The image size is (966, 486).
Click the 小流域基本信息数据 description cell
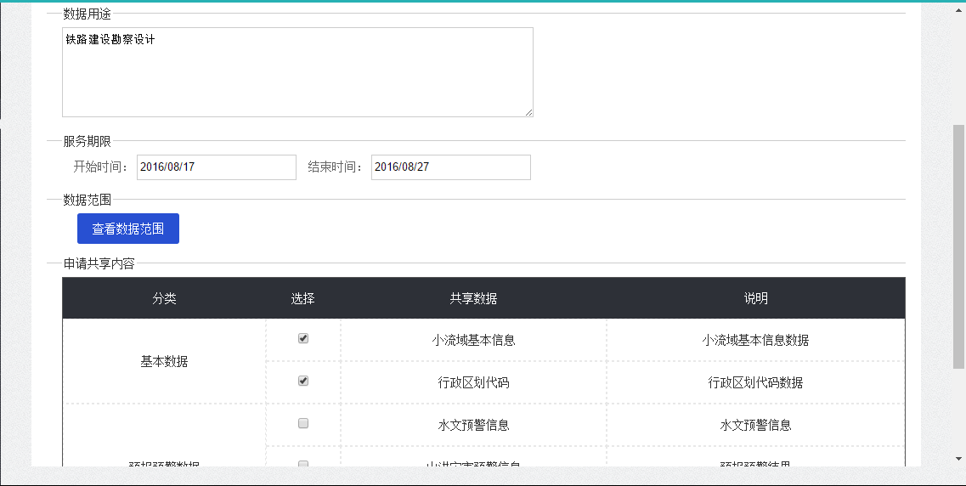tap(755, 340)
